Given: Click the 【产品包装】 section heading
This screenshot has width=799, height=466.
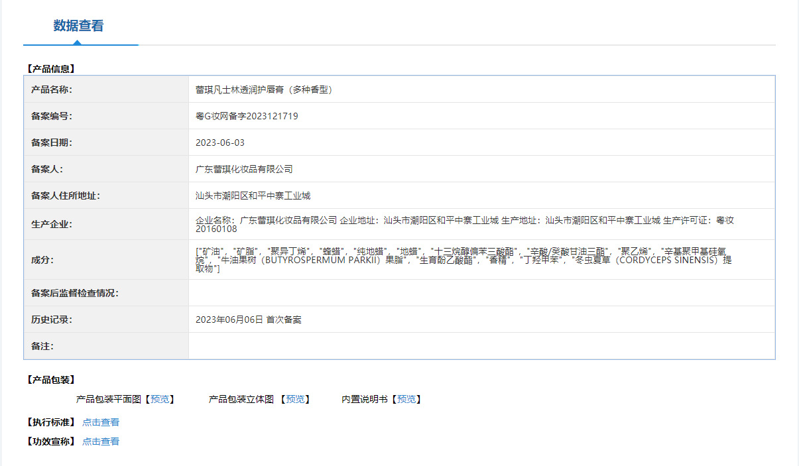Looking at the screenshot, I should (50, 380).
